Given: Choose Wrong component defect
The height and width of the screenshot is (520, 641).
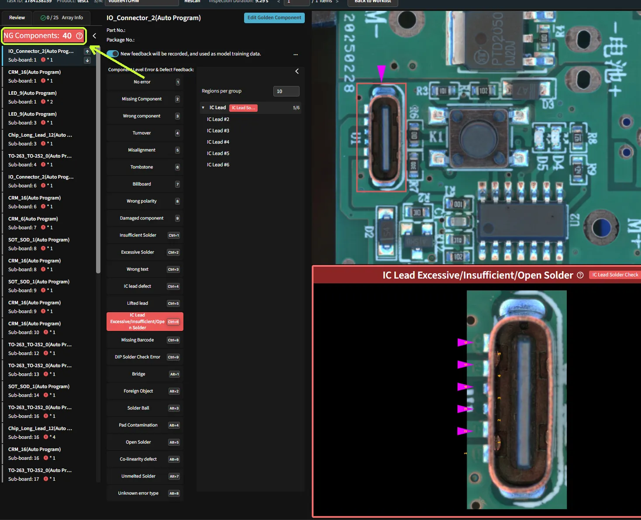Looking at the screenshot, I should pos(145,116).
